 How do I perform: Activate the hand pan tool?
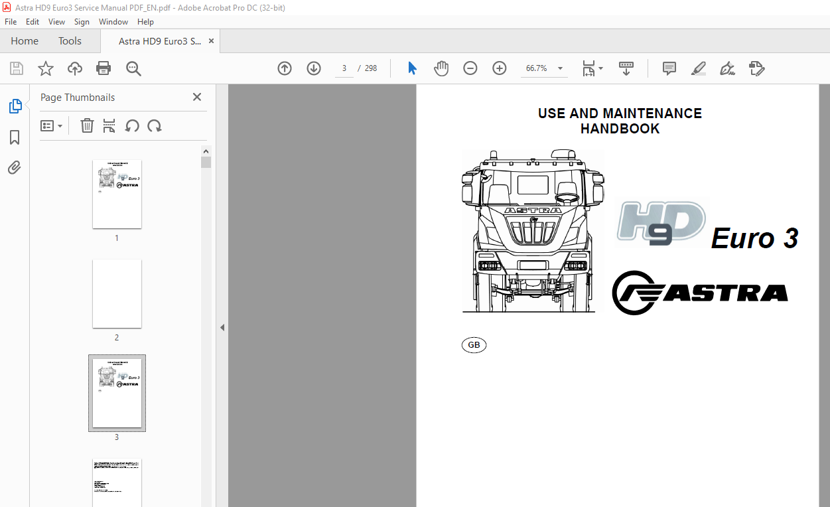441,68
